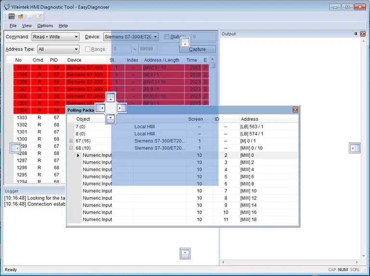Click the notepad with pencil toolbar icon

click(x=39, y=16)
